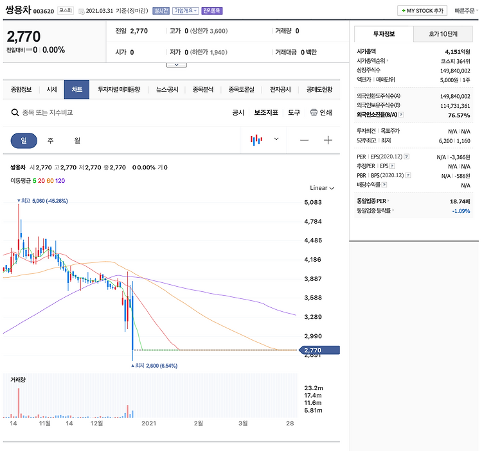Click the 2,770 current price marker

[x=319, y=350]
